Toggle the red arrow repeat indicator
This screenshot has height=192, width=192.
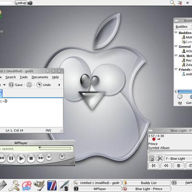[x=159, y=139]
